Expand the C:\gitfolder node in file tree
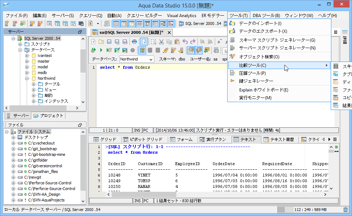 (13, 160)
